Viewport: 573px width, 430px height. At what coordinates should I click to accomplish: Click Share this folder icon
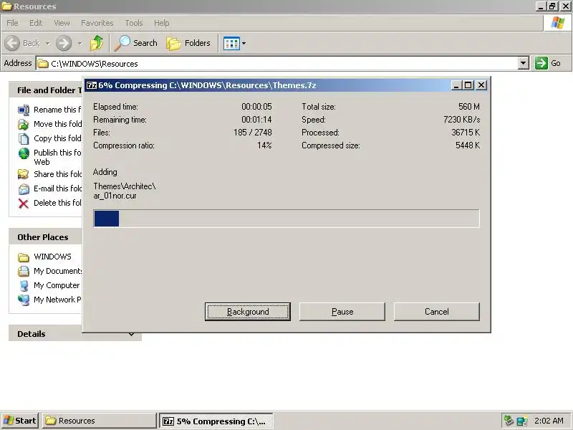point(24,174)
